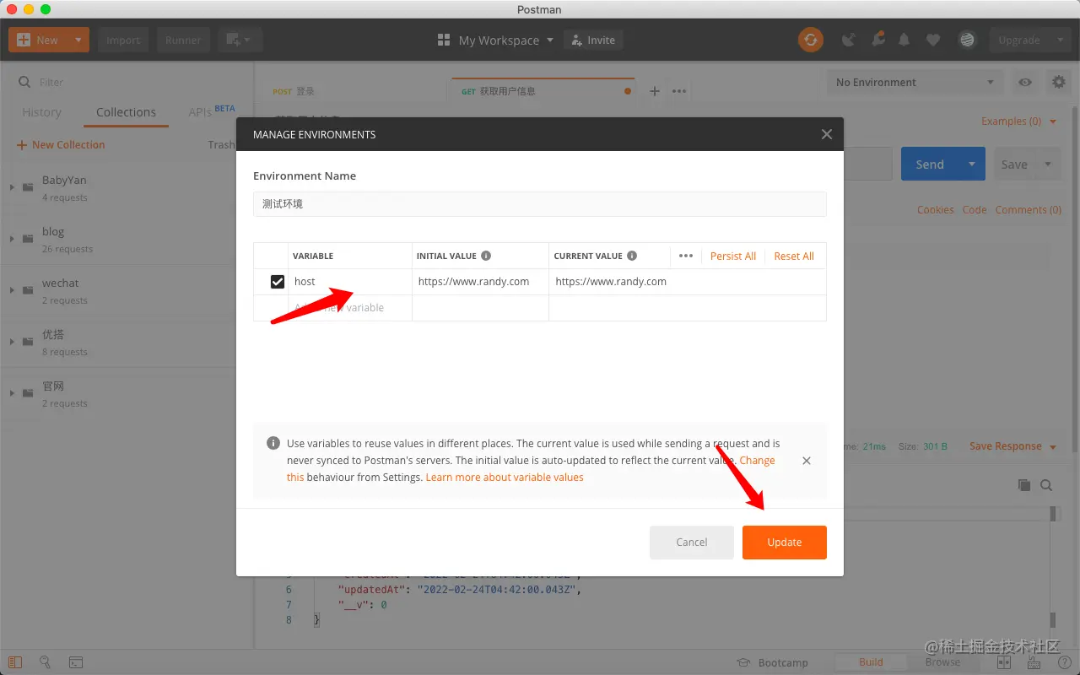Click the host current value cell
Image resolution: width=1080 pixels, height=675 pixels.
point(688,282)
